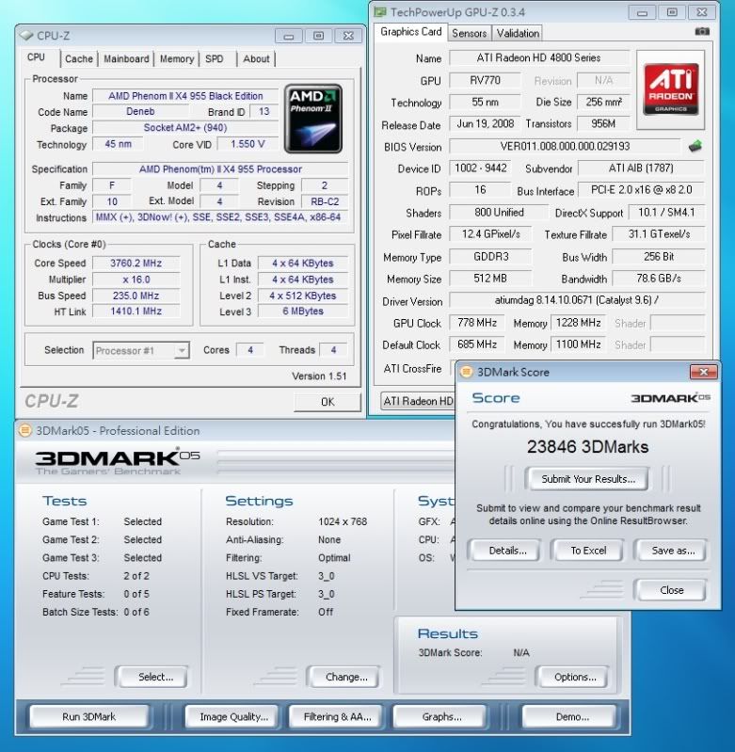
Task: Switch to the Sensors tab in GPU-Z
Action: [469, 33]
